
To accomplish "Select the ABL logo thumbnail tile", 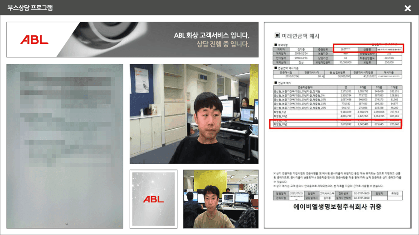I will (153, 199).
